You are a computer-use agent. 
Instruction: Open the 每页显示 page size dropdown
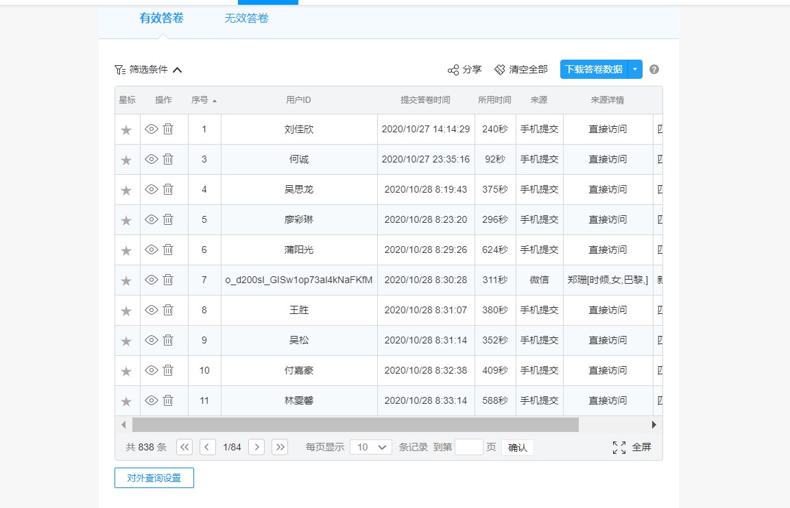370,446
